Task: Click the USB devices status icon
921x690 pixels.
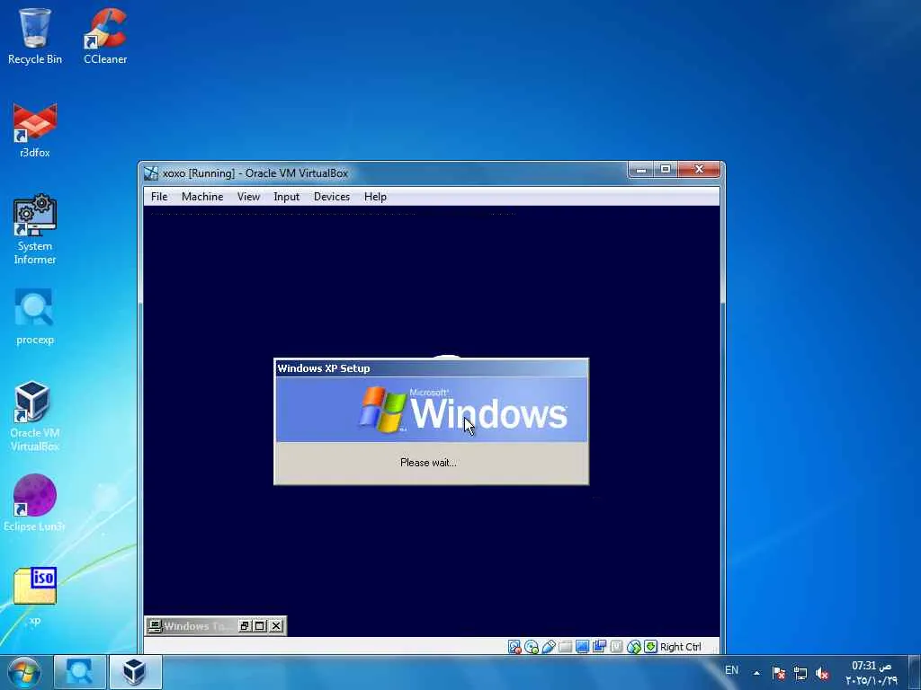Action: (x=549, y=647)
